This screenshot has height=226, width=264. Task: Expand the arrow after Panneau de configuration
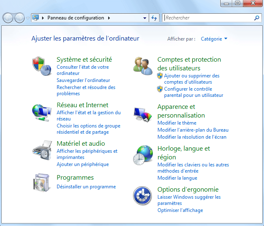[x=109, y=18]
